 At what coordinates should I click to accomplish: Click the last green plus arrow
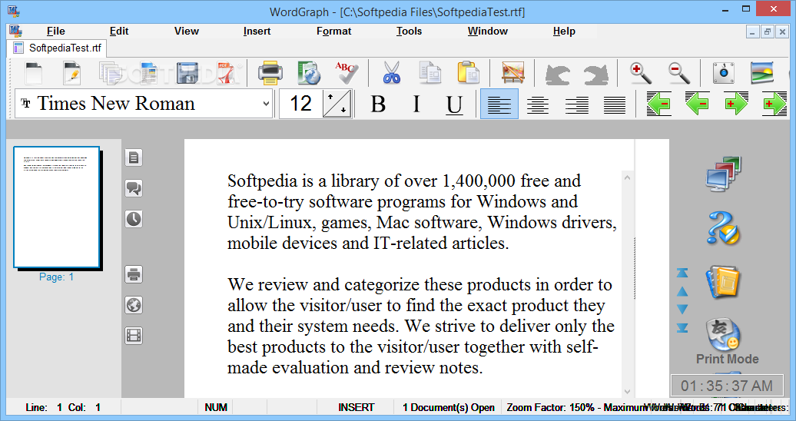(x=774, y=104)
